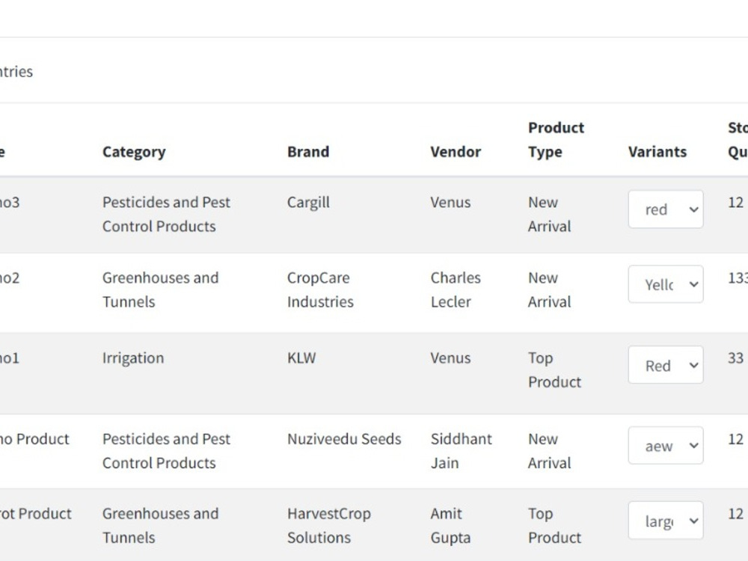This screenshot has height=561, width=748.
Task: Click the Top Product type for KLW row
Action: click(554, 370)
